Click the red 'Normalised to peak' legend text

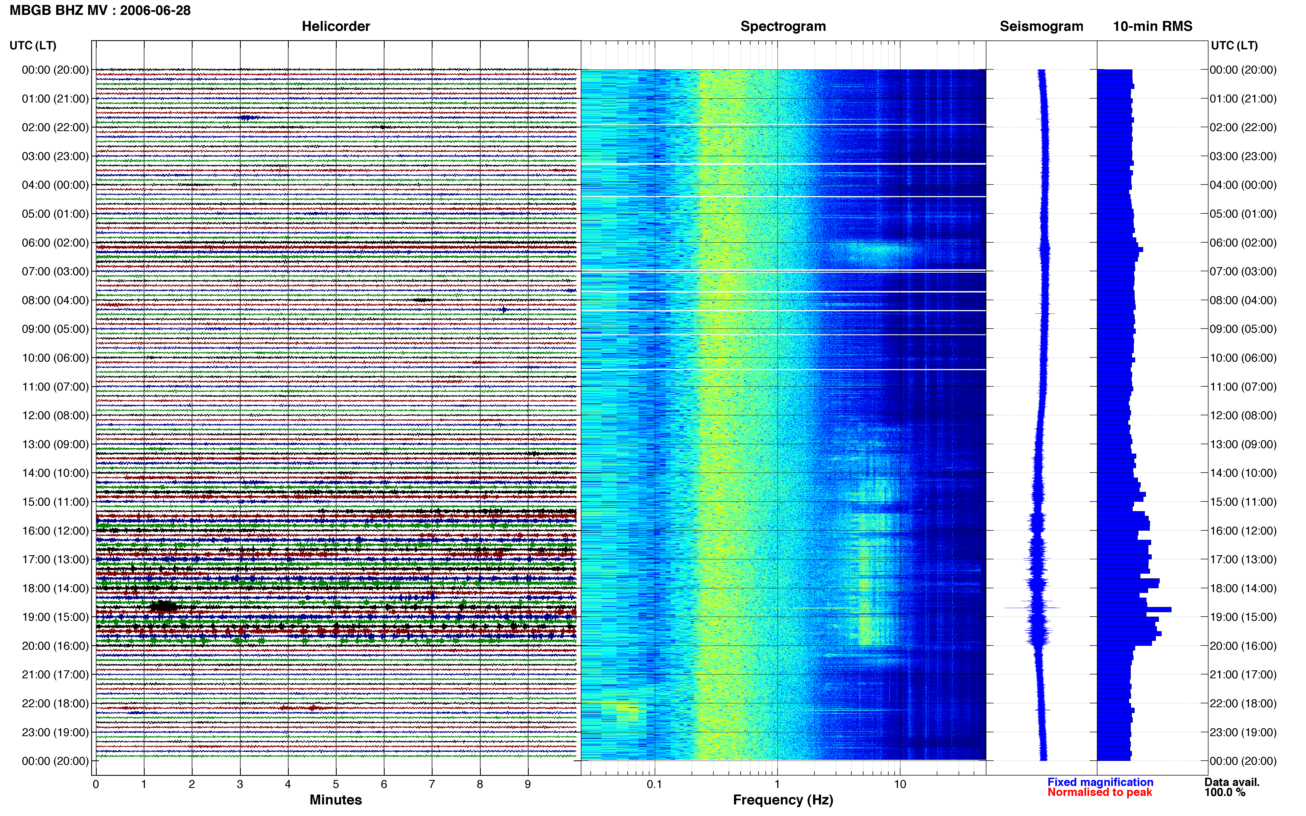tap(1100, 792)
